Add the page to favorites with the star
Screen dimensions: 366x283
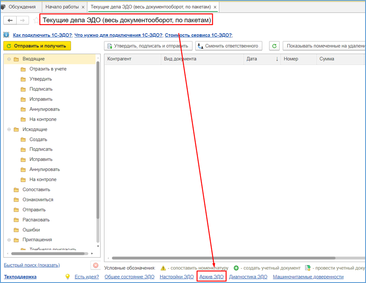tap(36, 20)
